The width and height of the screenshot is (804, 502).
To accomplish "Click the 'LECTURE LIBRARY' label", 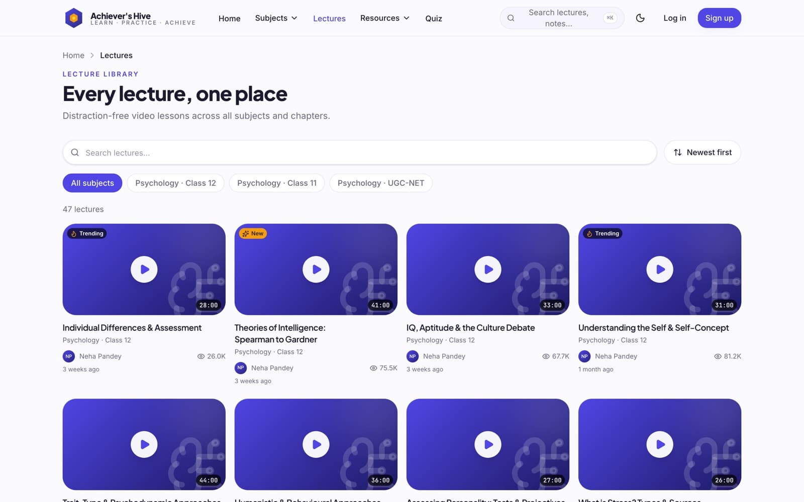I will point(100,74).
